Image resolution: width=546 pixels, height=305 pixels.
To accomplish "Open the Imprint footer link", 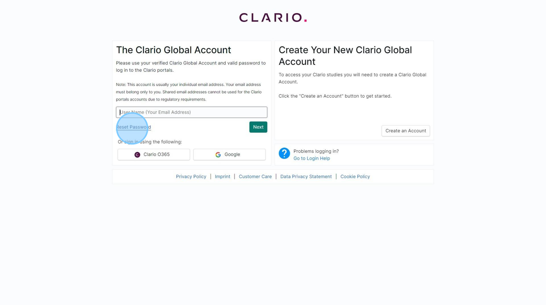I will [222, 176].
